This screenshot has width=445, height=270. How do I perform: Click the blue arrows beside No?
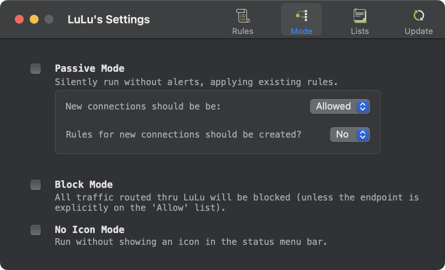pos(363,135)
